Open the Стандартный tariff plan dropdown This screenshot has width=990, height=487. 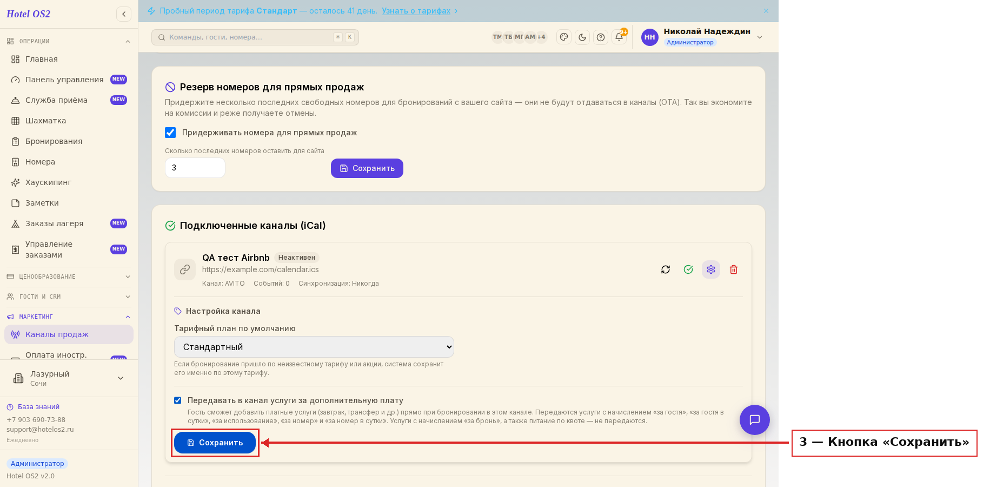coord(314,347)
